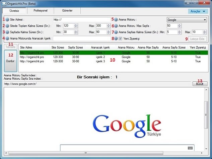The image size is (212, 159).
Task: Click the Site Süresi column header
Action: 58,48
